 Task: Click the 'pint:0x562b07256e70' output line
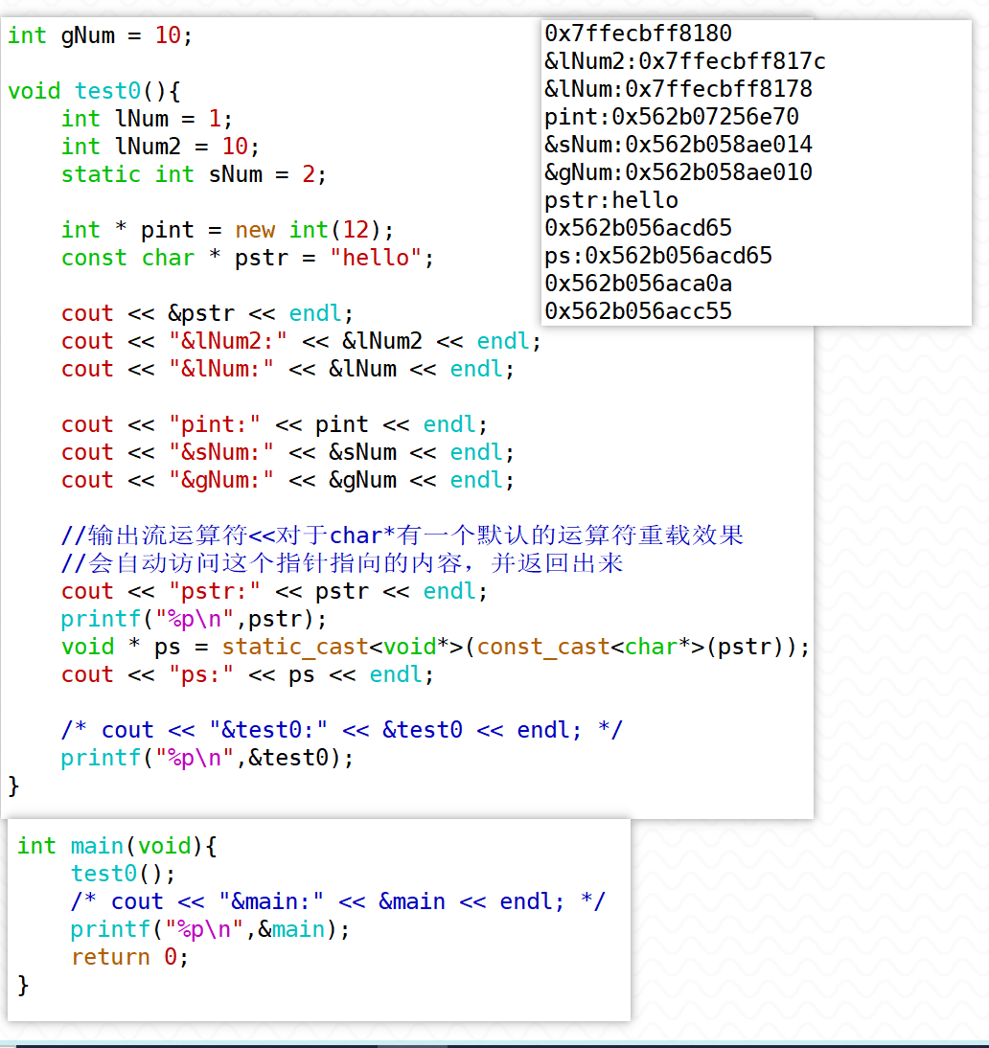(x=672, y=117)
